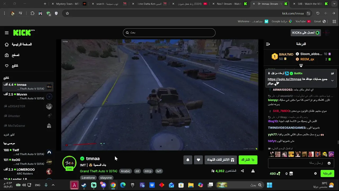Click the gameplay video player
339x191 pixels.
[160, 95]
